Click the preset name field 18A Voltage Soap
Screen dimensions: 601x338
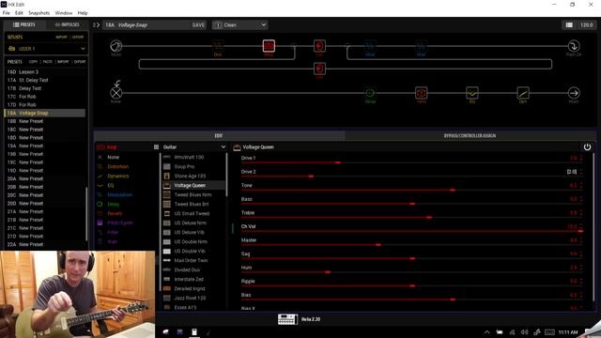pos(147,25)
